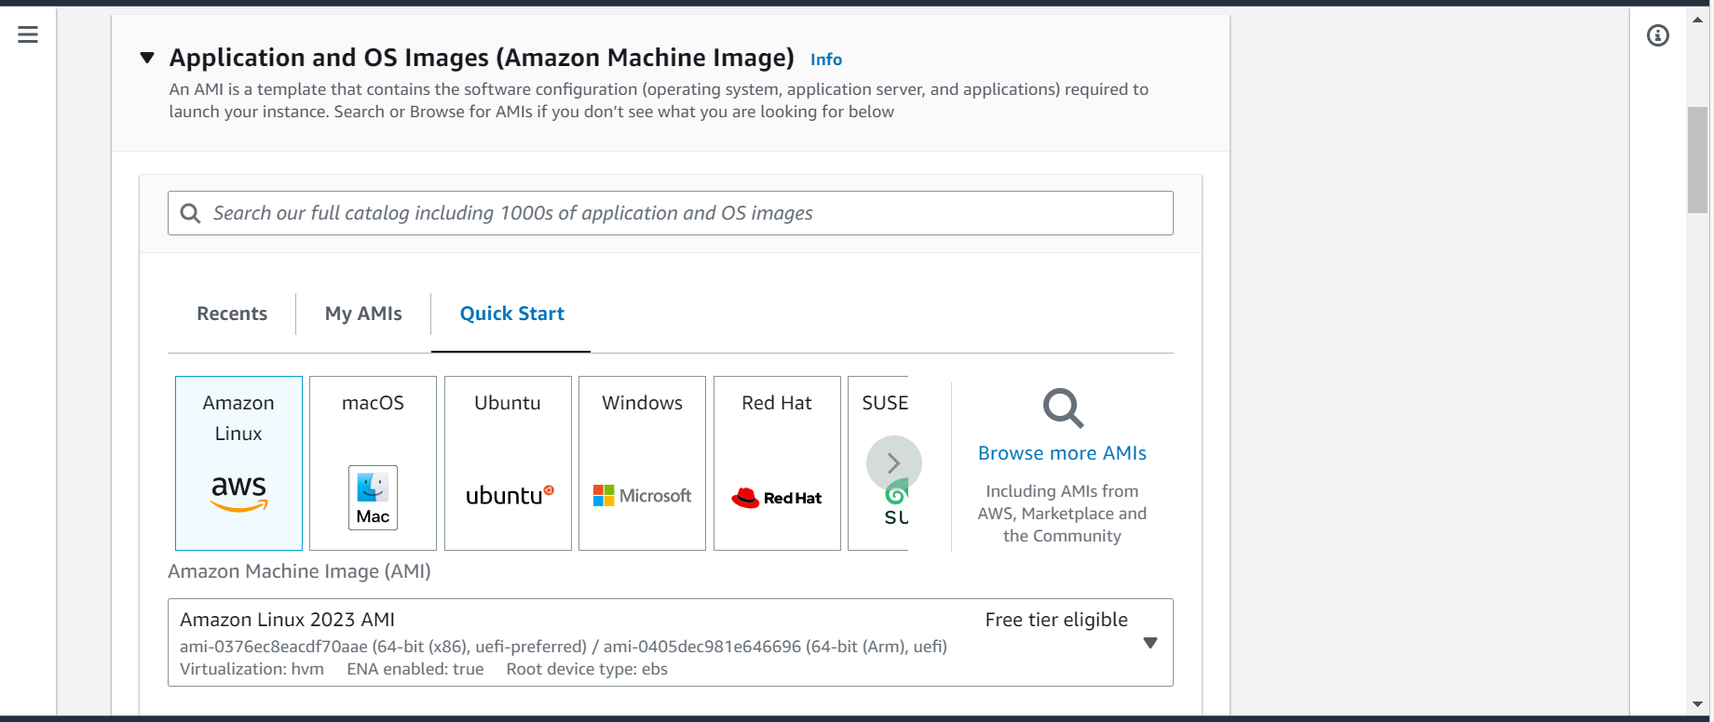
Task: Switch to the My AMIs tab
Action: pos(363,314)
